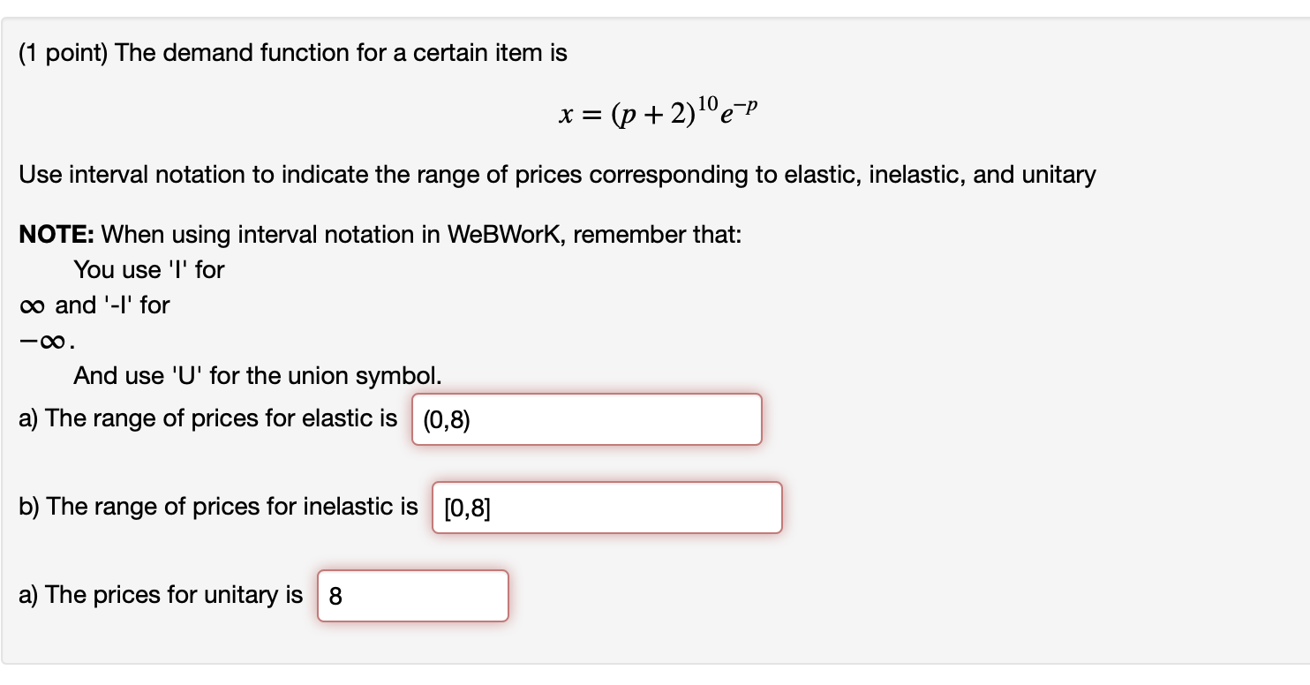The height and width of the screenshot is (685, 1310).
Task: Click the 'Use interval notation' instruction line
Action: (x=556, y=175)
